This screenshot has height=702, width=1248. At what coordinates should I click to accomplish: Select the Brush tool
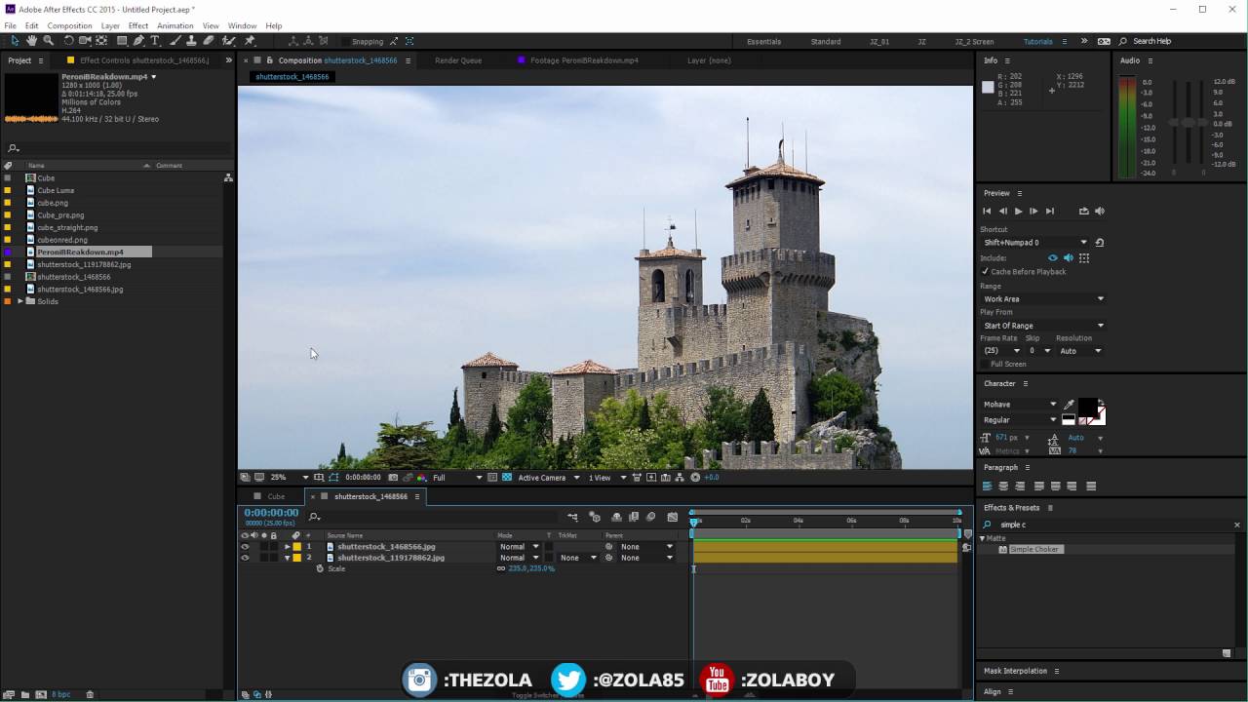pyautogui.click(x=175, y=41)
